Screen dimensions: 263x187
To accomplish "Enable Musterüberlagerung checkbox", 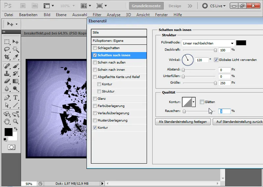I will point(95,120).
